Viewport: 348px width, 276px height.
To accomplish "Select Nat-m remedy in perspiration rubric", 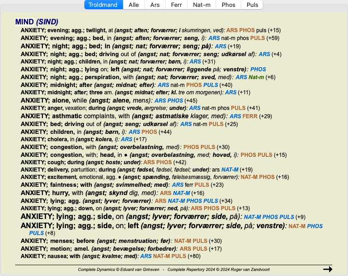I will point(256,77).
